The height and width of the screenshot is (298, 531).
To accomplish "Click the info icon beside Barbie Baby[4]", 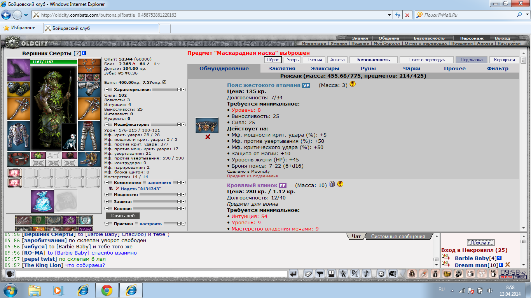I will [500, 258].
